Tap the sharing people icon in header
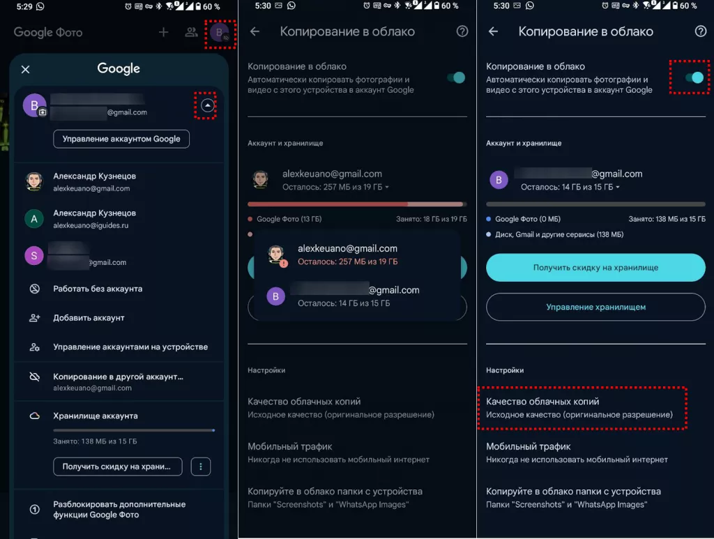Viewport: 714px width, 539px height. tap(191, 32)
